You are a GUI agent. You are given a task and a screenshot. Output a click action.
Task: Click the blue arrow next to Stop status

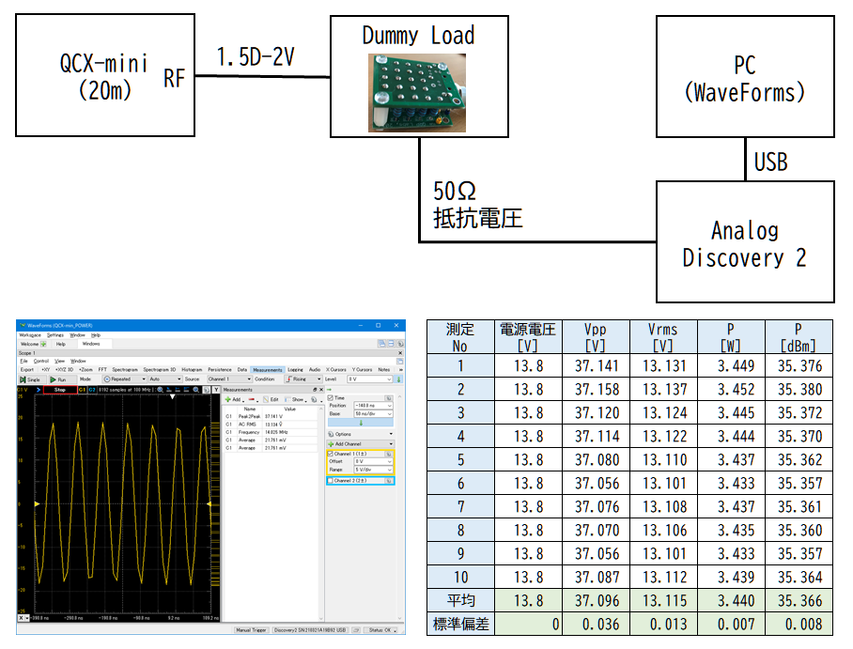tap(39, 390)
